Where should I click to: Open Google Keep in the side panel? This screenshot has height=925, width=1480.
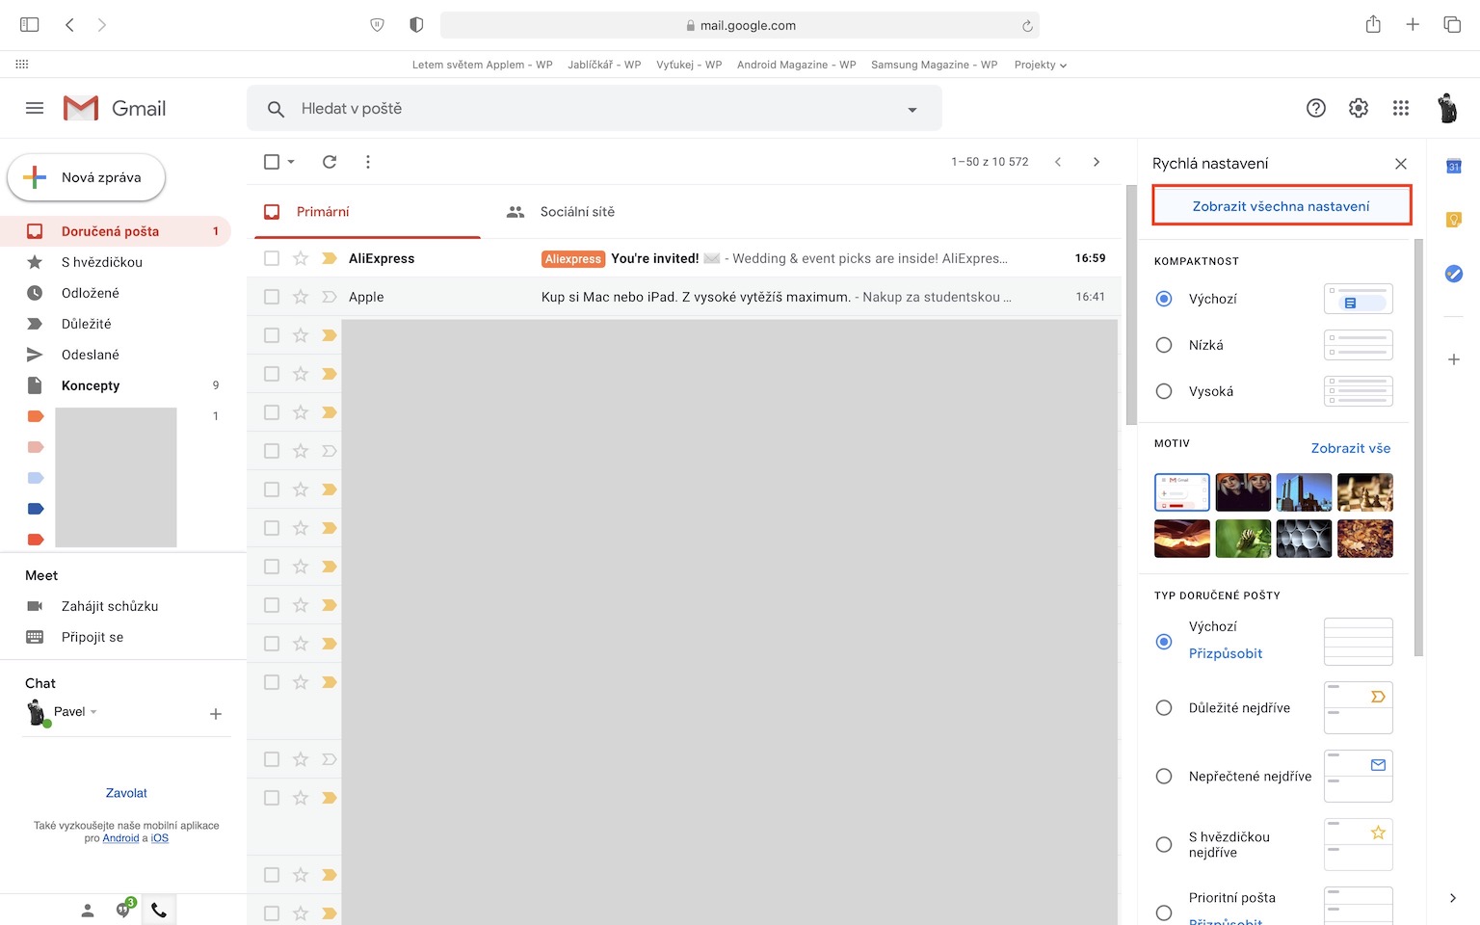tap(1454, 220)
